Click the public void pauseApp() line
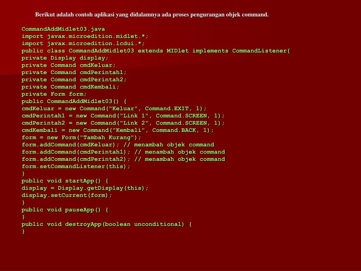Viewport: 361px width, 271px height. pyautogui.click(x=65, y=210)
